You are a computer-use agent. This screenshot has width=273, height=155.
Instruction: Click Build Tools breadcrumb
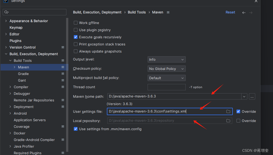pyautogui.click(x=137, y=12)
